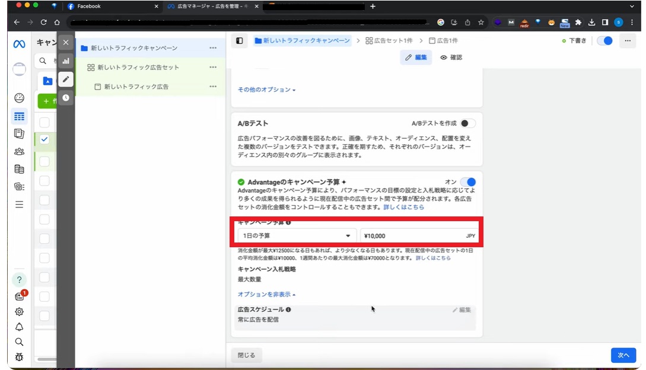The height and width of the screenshot is (370, 646).
Task: Open the notifications bell icon
Action: point(19,327)
